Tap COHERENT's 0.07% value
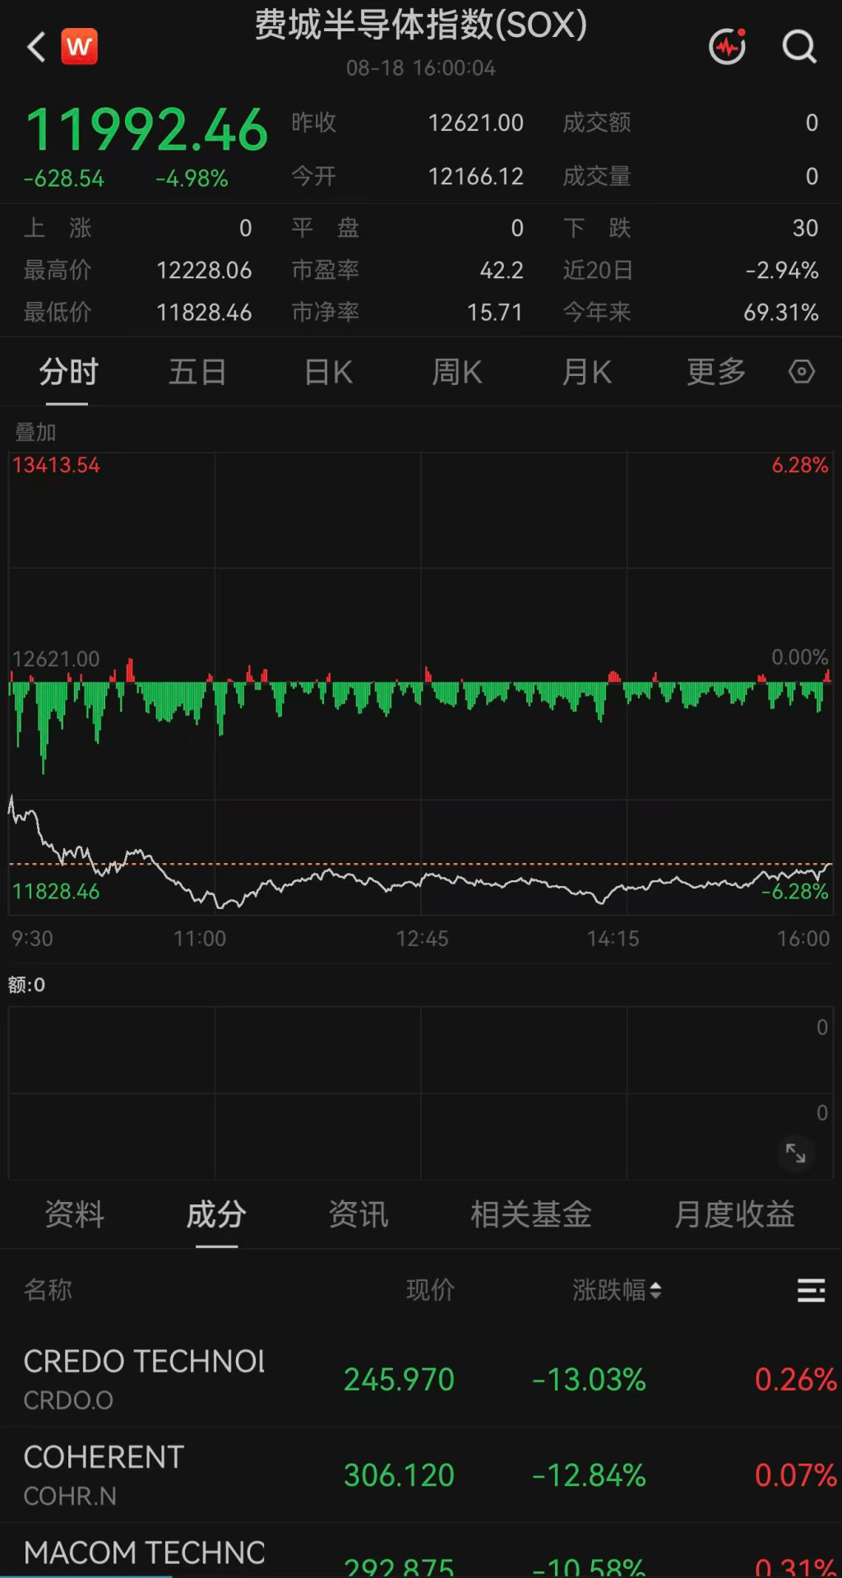Viewport: 842px width, 1578px height. pos(795,1475)
